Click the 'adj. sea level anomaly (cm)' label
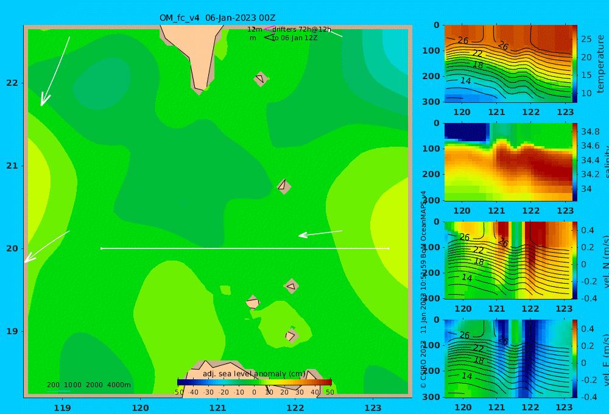 click(x=254, y=374)
